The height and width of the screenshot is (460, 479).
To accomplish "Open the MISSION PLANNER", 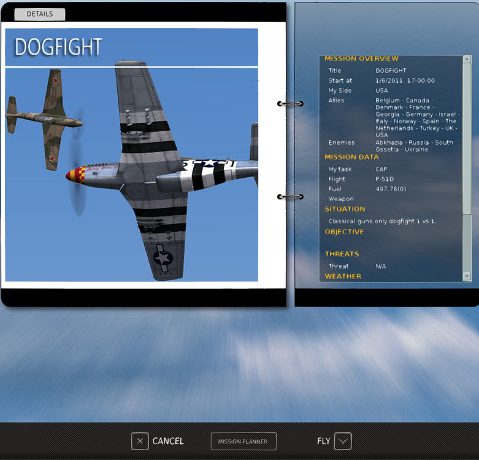I will click(x=243, y=441).
